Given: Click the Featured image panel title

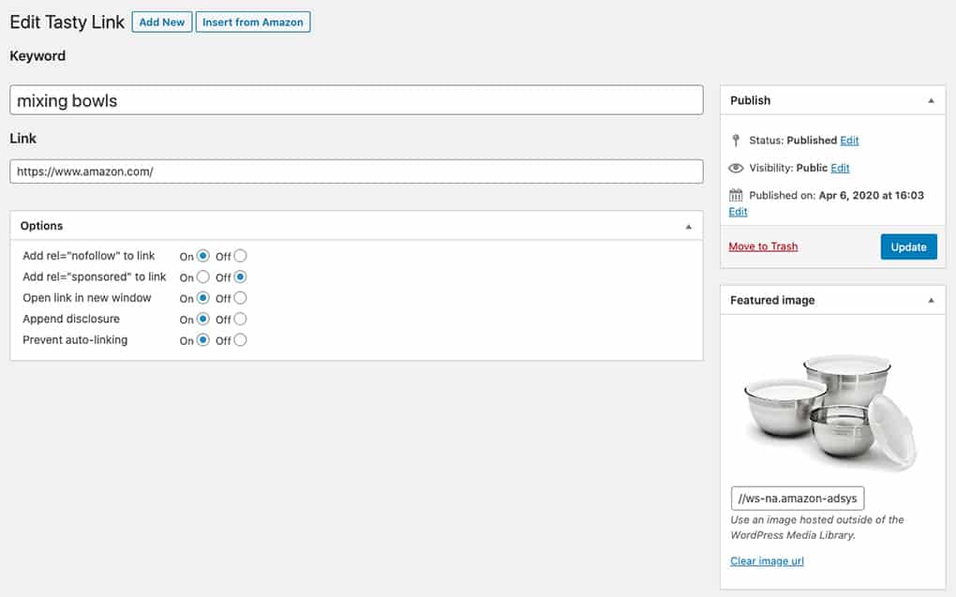Looking at the screenshot, I should 772,300.
